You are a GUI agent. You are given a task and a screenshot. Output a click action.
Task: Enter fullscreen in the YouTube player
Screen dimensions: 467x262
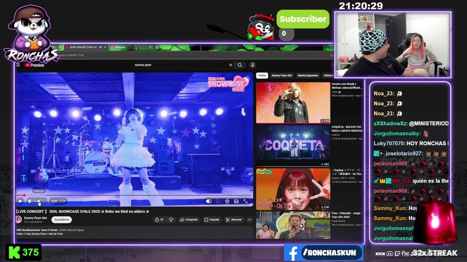click(246, 201)
